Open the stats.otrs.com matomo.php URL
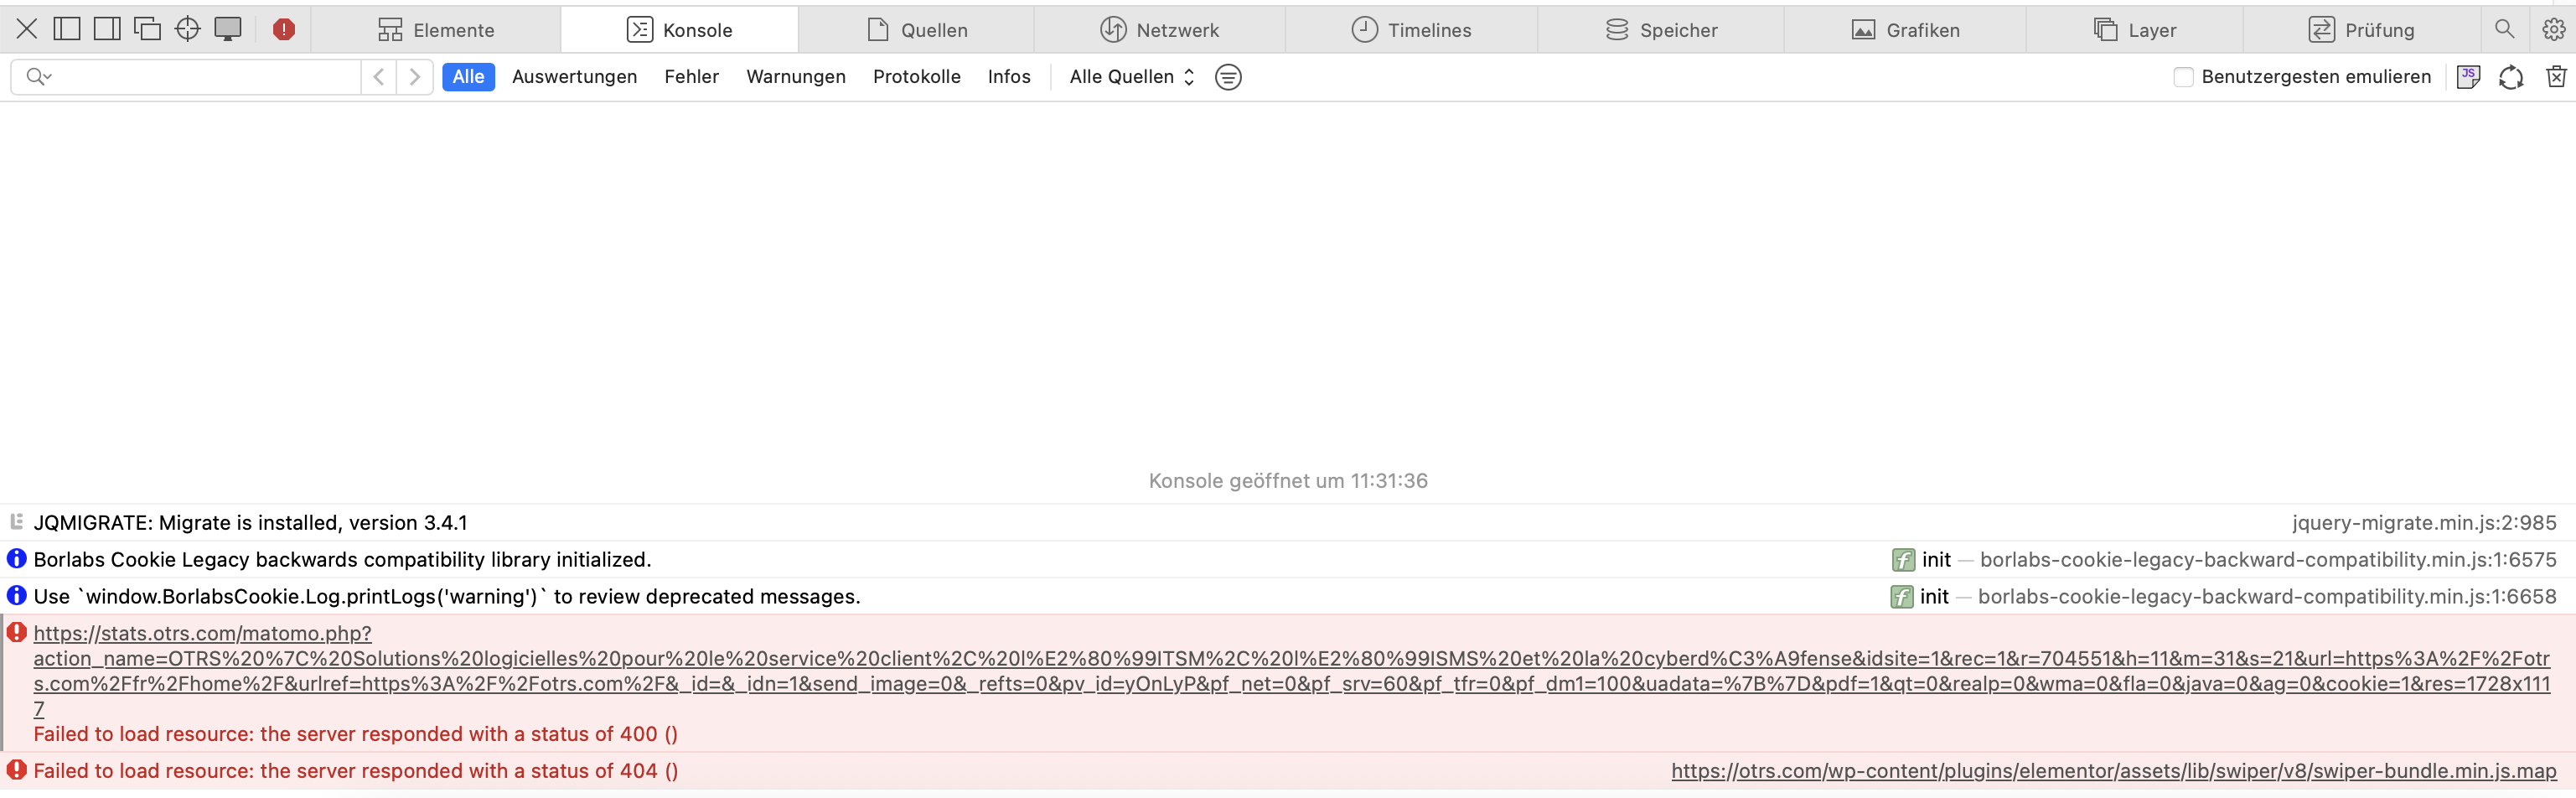 point(1292,671)
